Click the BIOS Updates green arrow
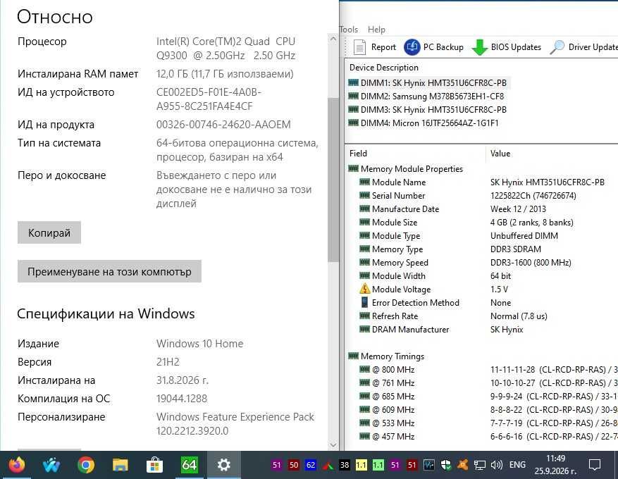This screenshot has height=479, width=618. pos(480,47)
